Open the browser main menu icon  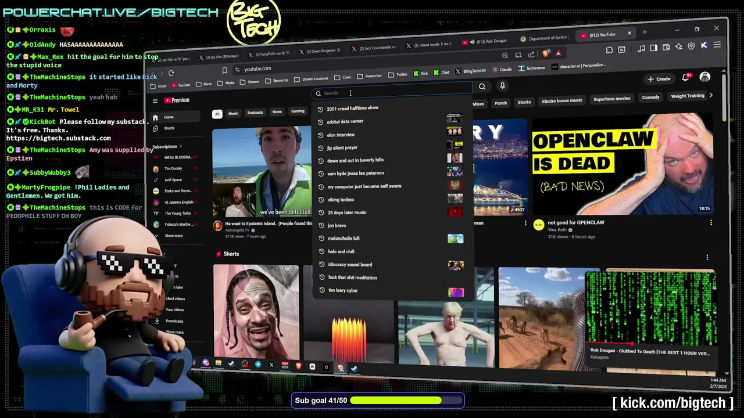click(717, 45)
